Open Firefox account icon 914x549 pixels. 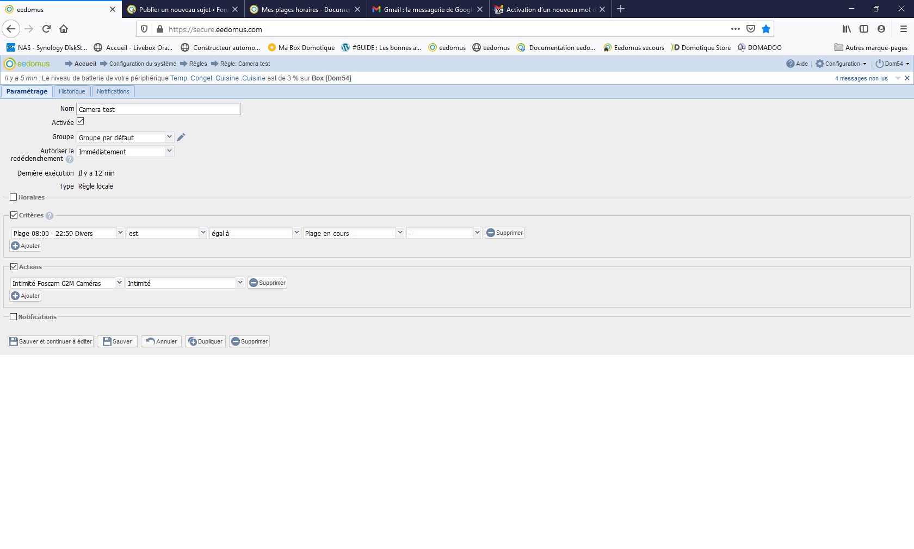(x=881, y=29)
